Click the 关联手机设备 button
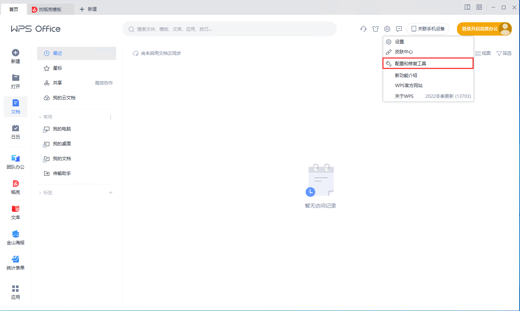Viewport: 520px width, 311px height. [428, 29]
